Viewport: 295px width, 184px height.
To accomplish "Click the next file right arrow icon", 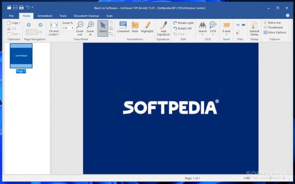I will tap(243, 25).
